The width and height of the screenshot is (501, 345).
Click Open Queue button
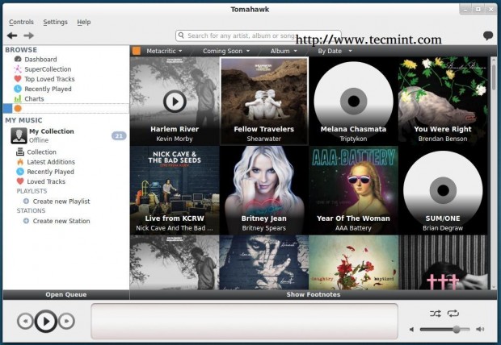point(65,295)
